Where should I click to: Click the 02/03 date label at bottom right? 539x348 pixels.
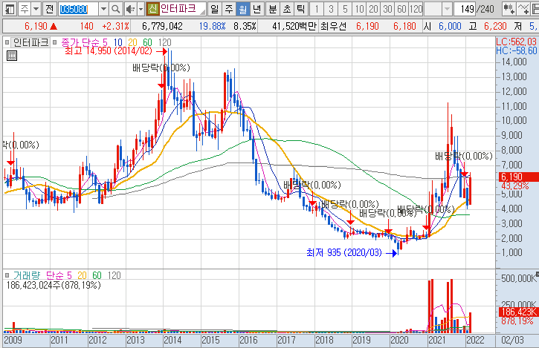click(x=512, y=340)
